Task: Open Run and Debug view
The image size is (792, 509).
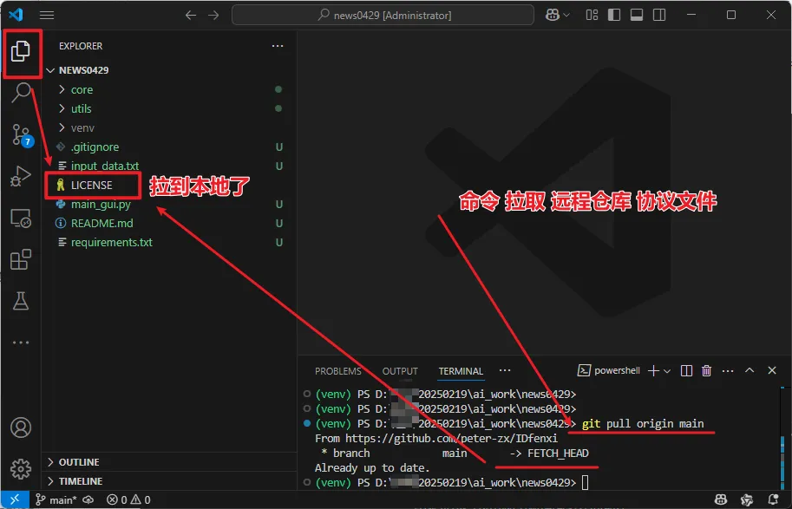Action: click(x=21, y=177)
